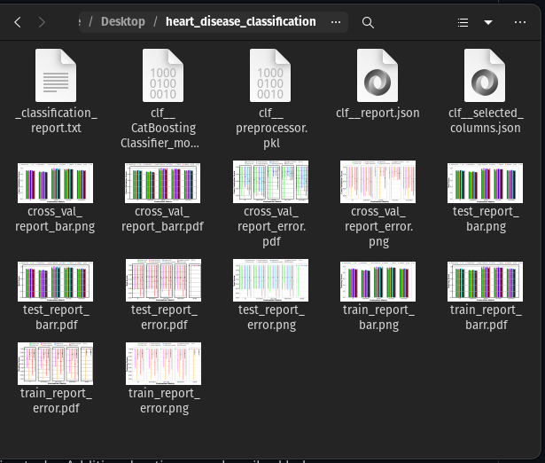Select train_report_error.png thumbnail
Viewport: 545px width, 463px height.
tap(163, 364)
